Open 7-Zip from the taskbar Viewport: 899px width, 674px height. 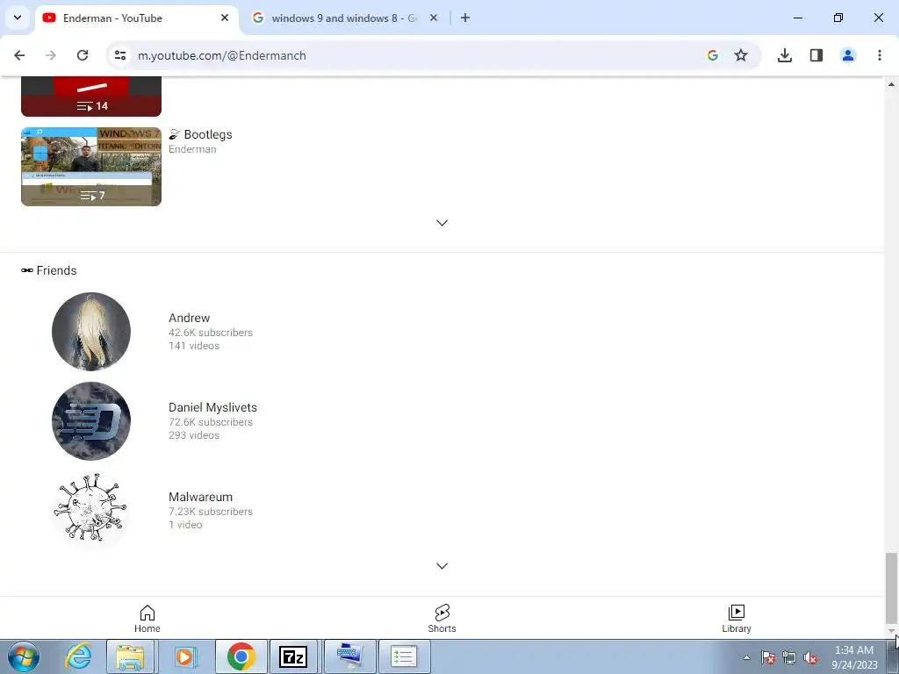coord(293,656)
